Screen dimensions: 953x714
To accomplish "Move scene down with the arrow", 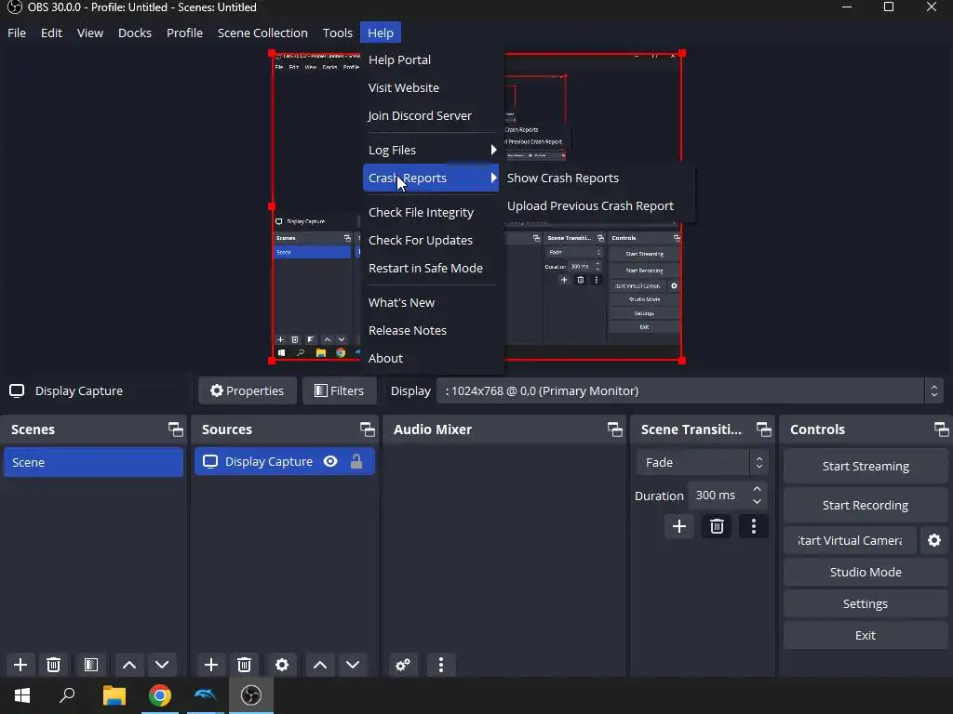I will [162, 665].
